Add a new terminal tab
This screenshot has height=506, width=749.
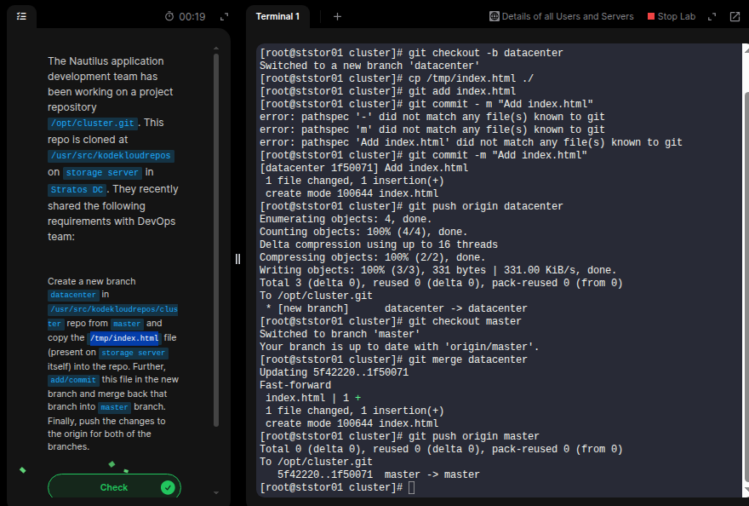coord(337,17)
